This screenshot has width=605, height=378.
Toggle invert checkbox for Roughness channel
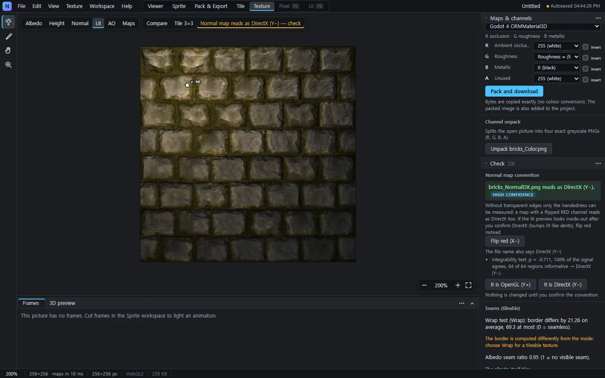[x=585, y=58]
